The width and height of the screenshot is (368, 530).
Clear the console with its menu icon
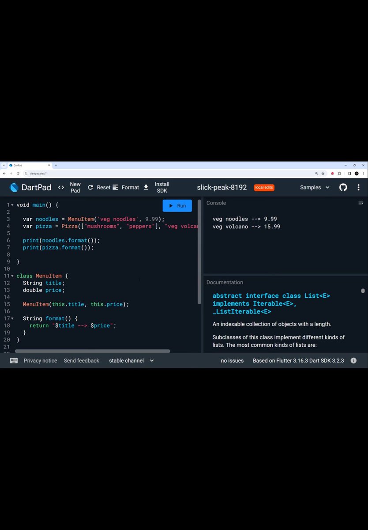point(361,203)
